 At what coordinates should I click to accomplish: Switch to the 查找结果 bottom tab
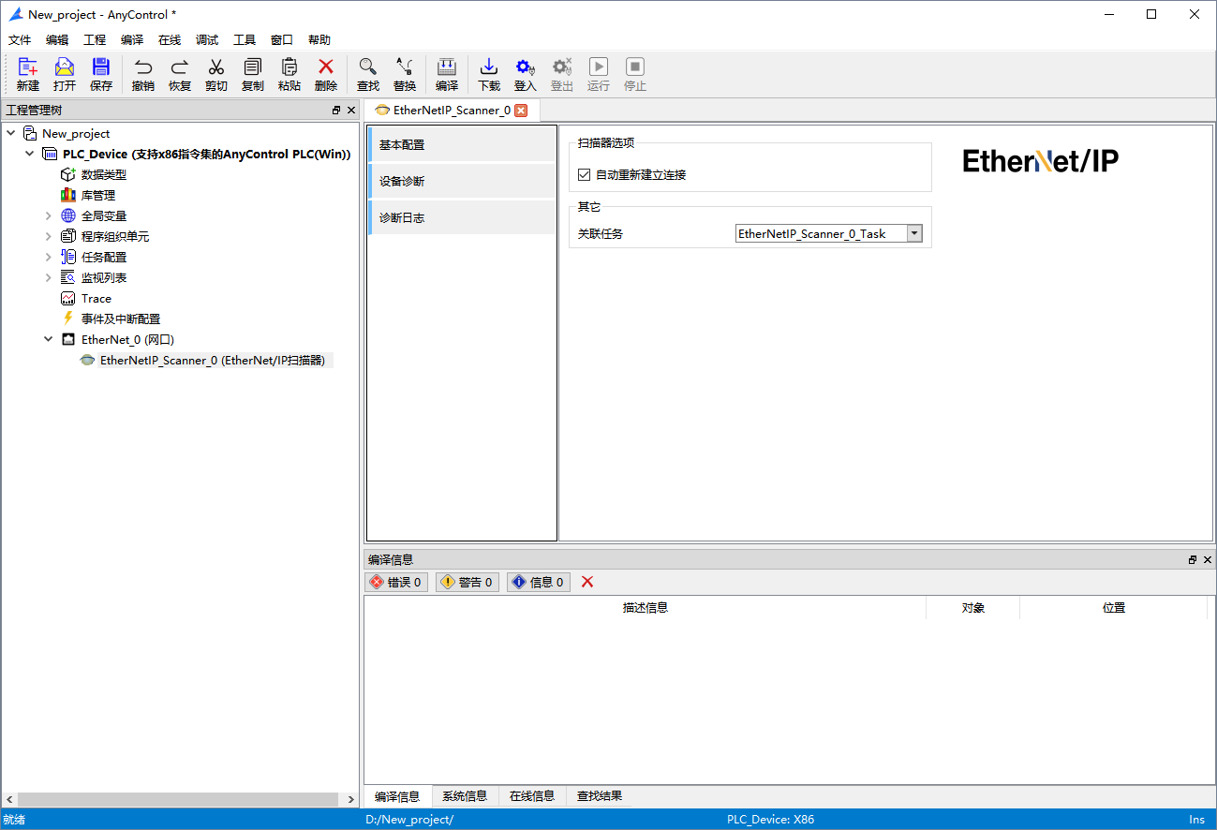pos(600,796)
